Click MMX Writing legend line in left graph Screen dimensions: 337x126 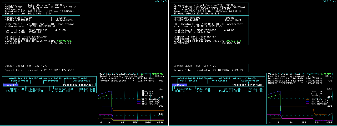pos(139,102)
